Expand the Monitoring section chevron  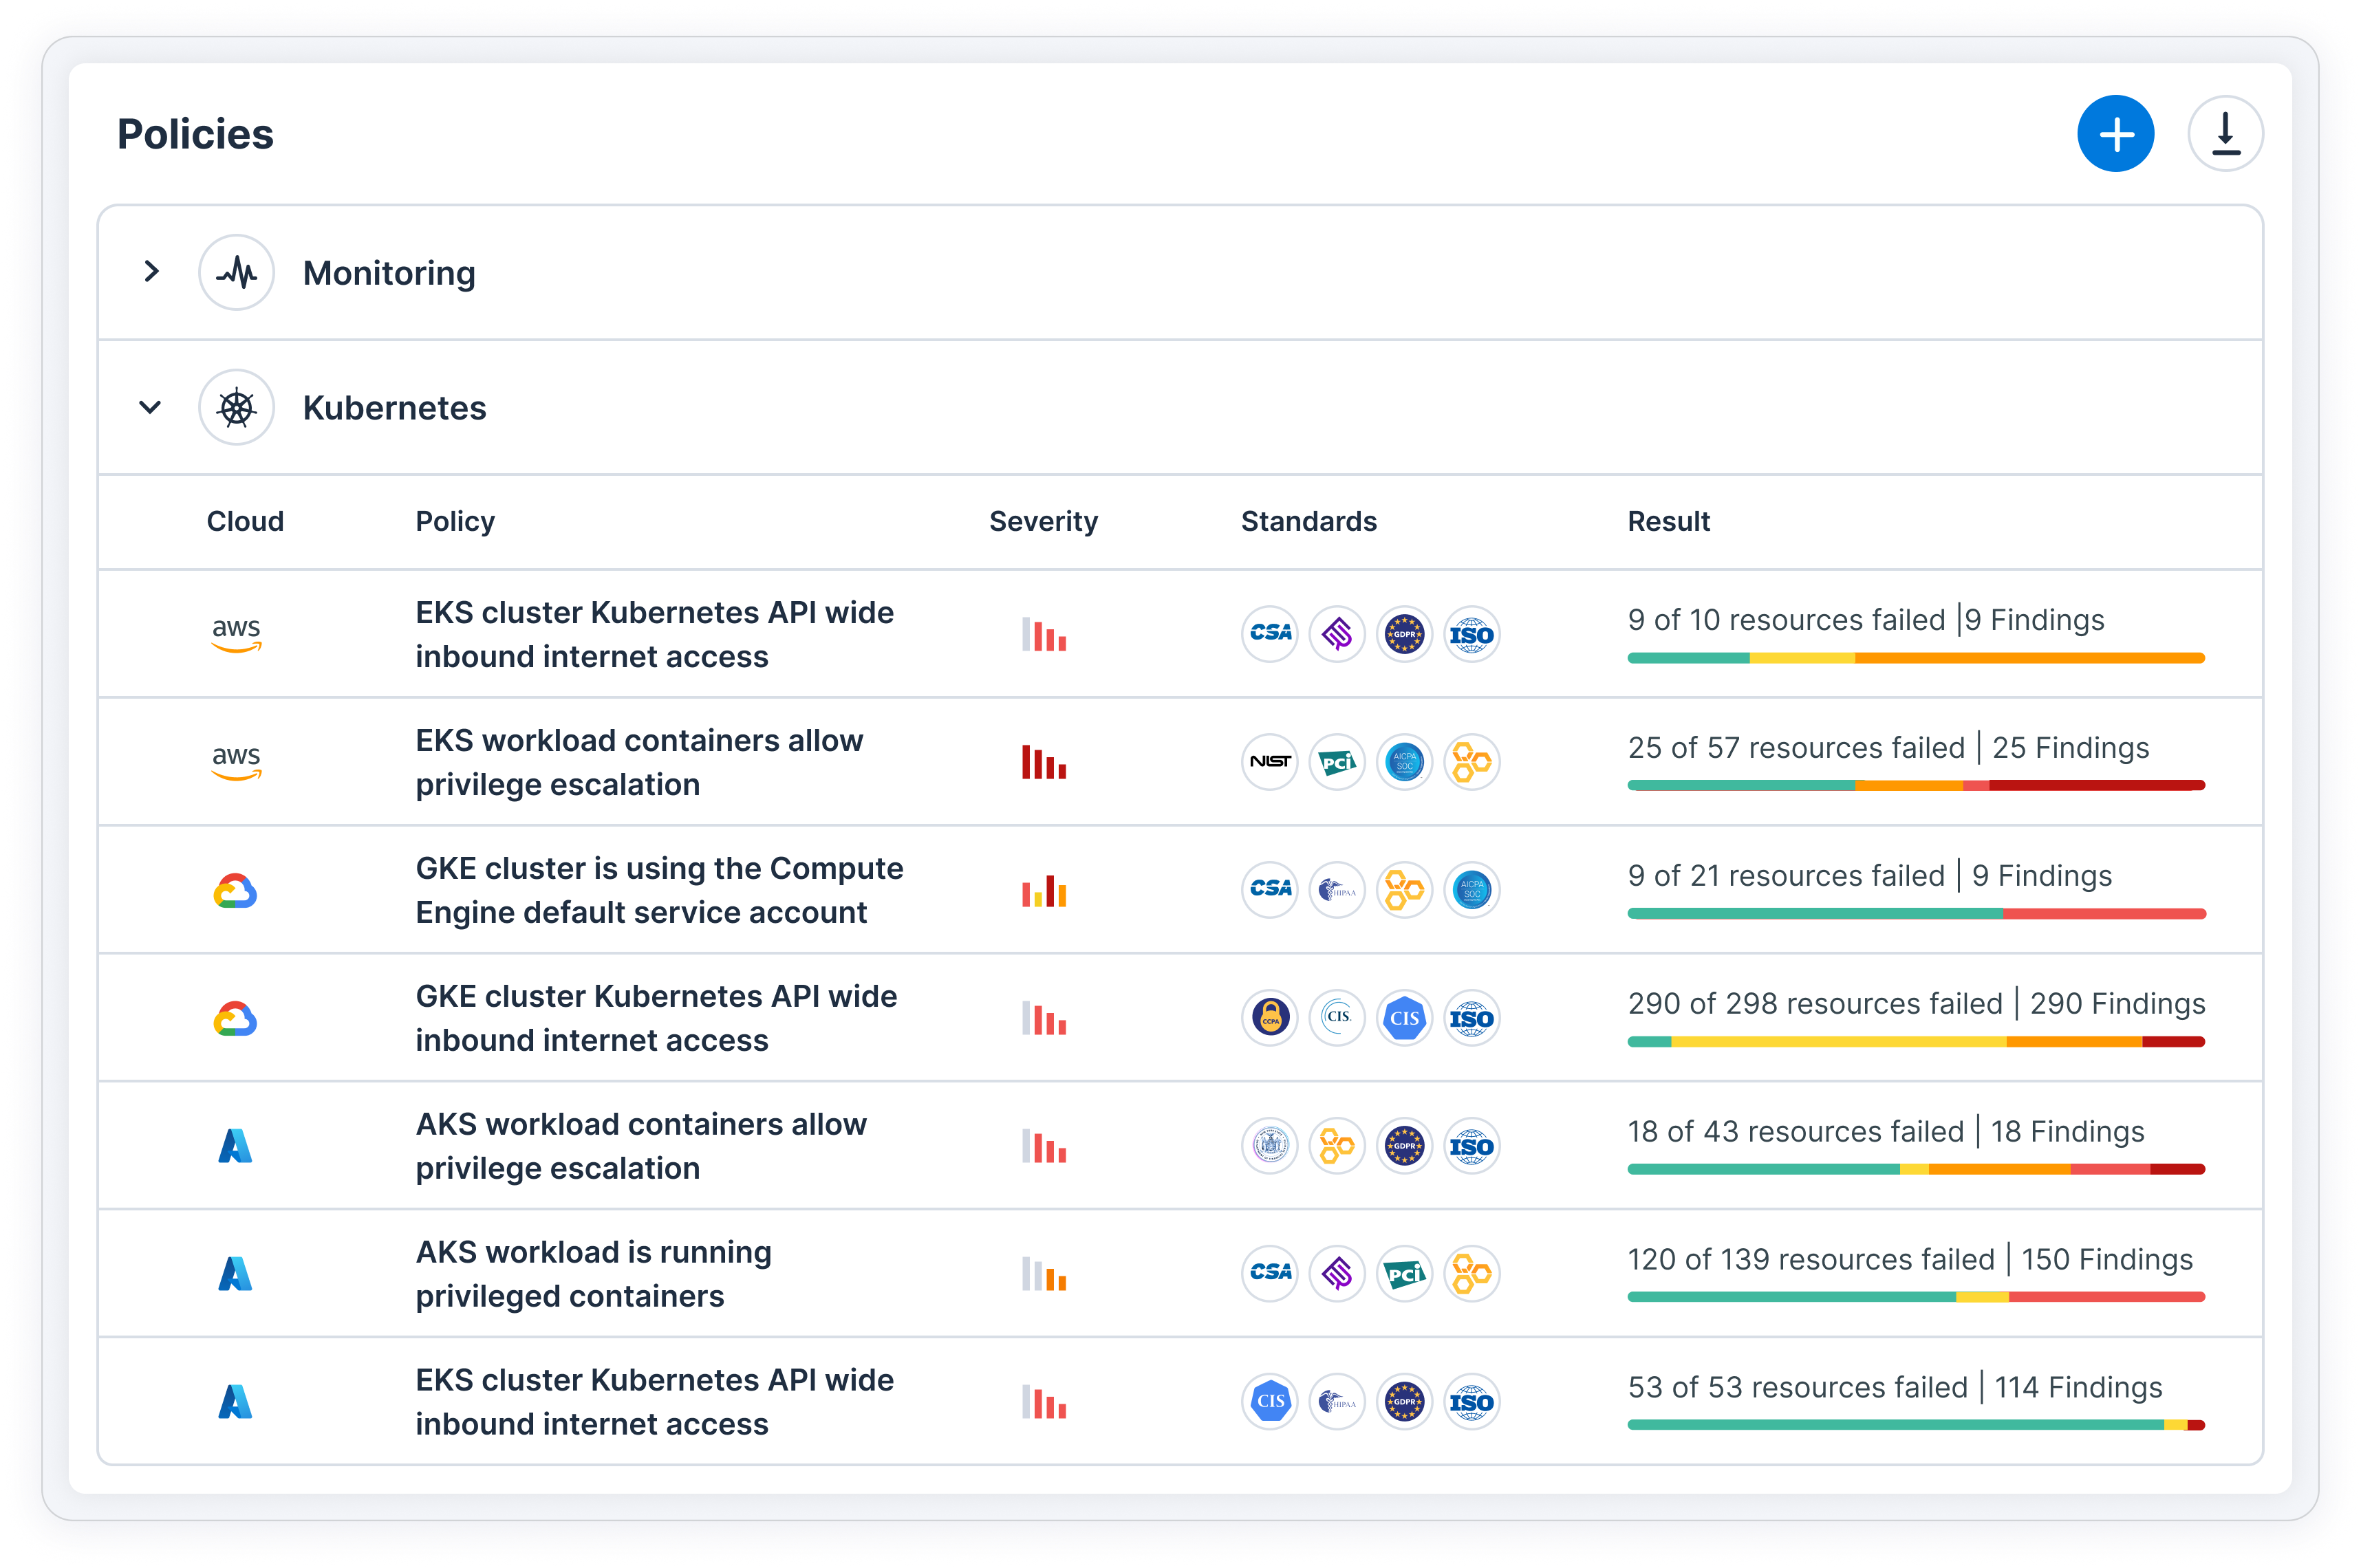point(151,271)
